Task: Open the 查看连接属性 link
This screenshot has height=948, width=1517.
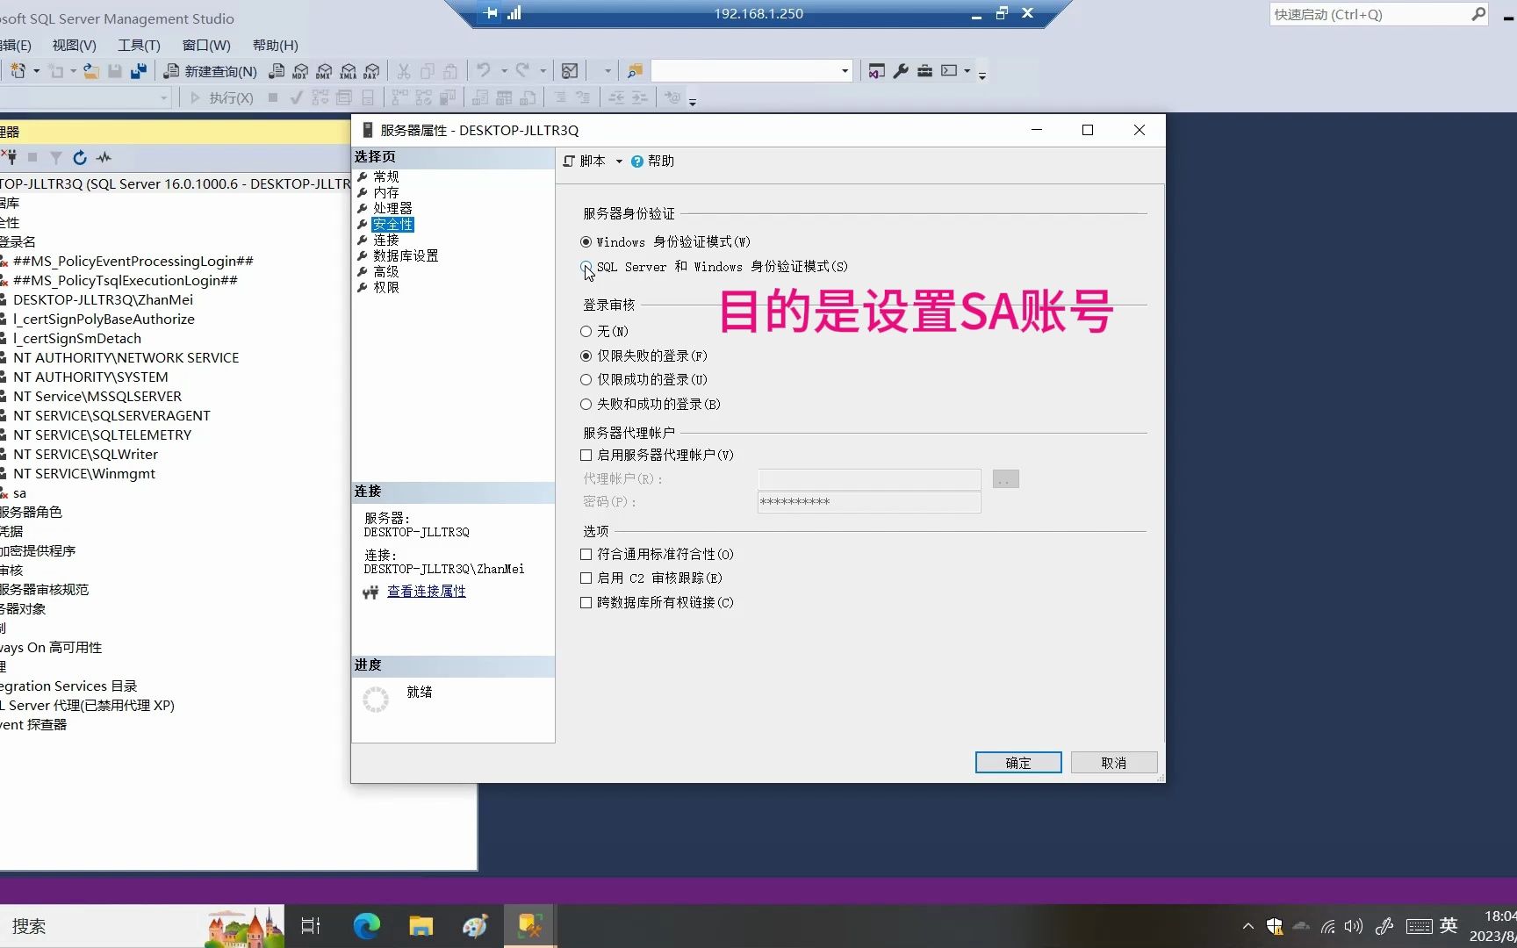Action: tap(427, 592)
